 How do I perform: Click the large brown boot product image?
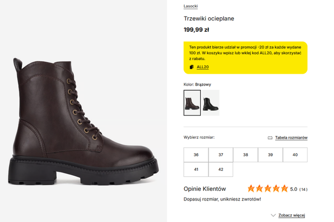(x=83, y=121)
